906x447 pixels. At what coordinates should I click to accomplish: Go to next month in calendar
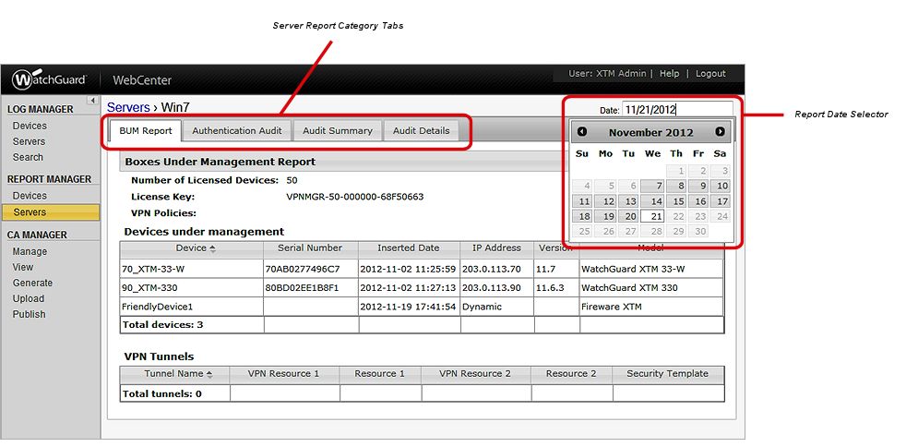(x=720, y=132)
